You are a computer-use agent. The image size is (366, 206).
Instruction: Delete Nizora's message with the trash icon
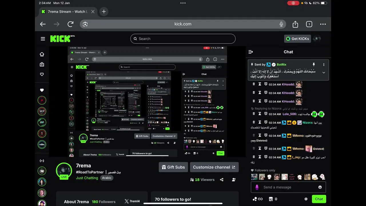coord(254,122)
